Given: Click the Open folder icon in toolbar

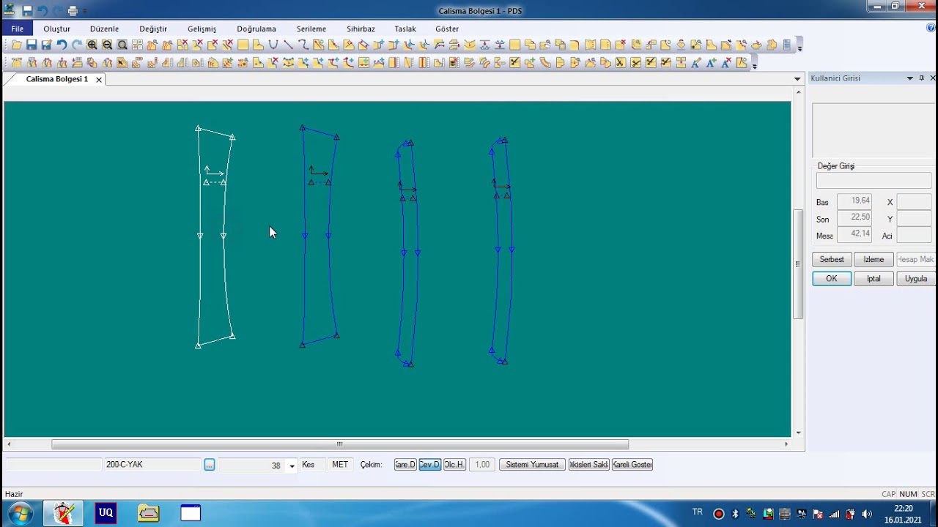Looking at the screenshot, I should [16, 45].
